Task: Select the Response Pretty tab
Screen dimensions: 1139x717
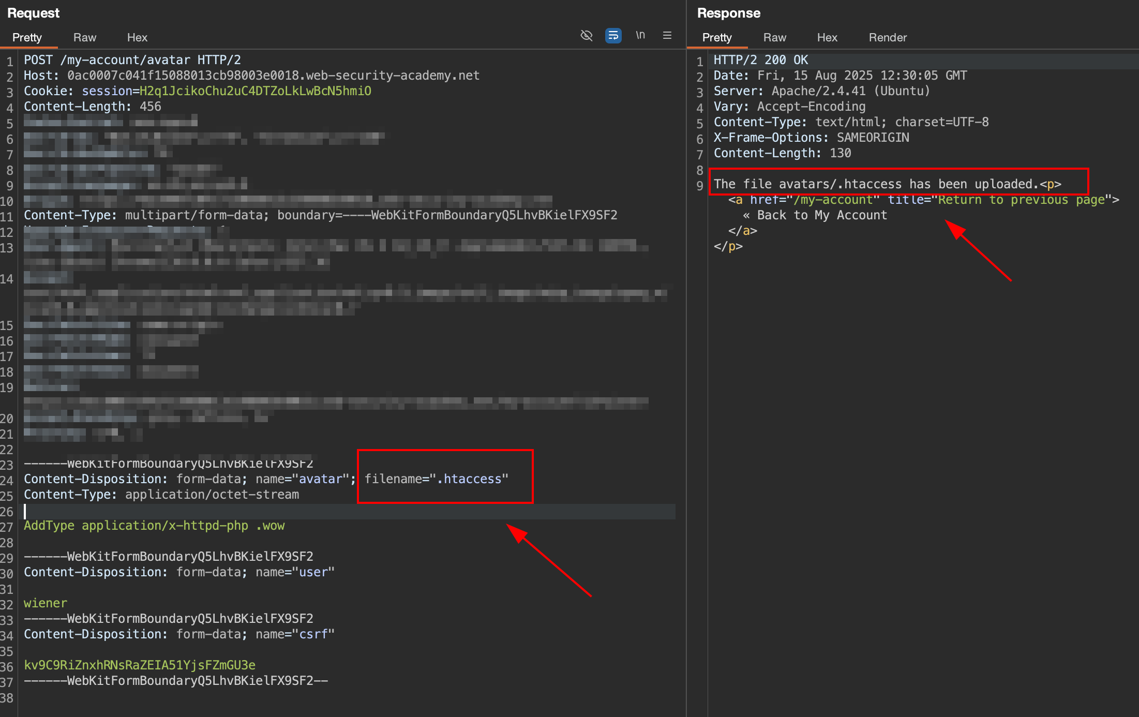Action: pyautogui.click(x=716, y=37)
